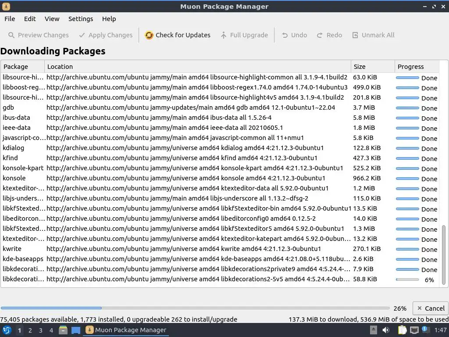Click the 6% progress bar for libkdecorations2-5v5
This screenshot has height=337, width=449.
pos(407,280)
